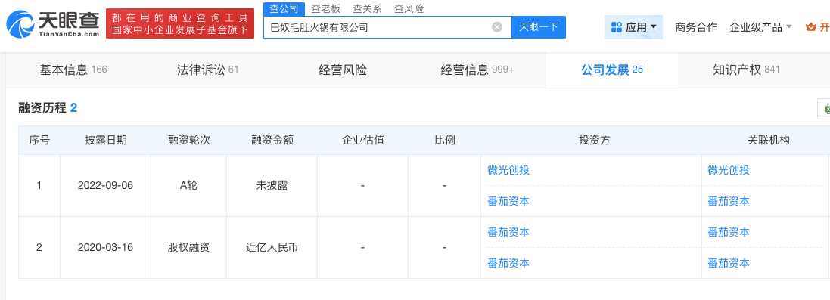The height and width of the screenshot is (300, 830).
Task: Click the 比例 column header
Action: coord(444,141)
